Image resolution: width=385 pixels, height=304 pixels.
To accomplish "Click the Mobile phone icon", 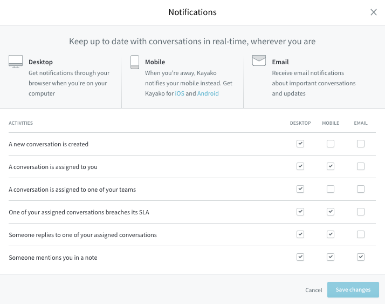I will pyautogui.click(x=135, y=62).
